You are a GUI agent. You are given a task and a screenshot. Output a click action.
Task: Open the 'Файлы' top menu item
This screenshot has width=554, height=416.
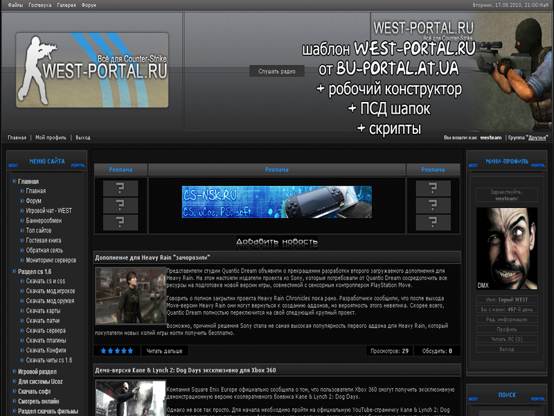[15, 5]
